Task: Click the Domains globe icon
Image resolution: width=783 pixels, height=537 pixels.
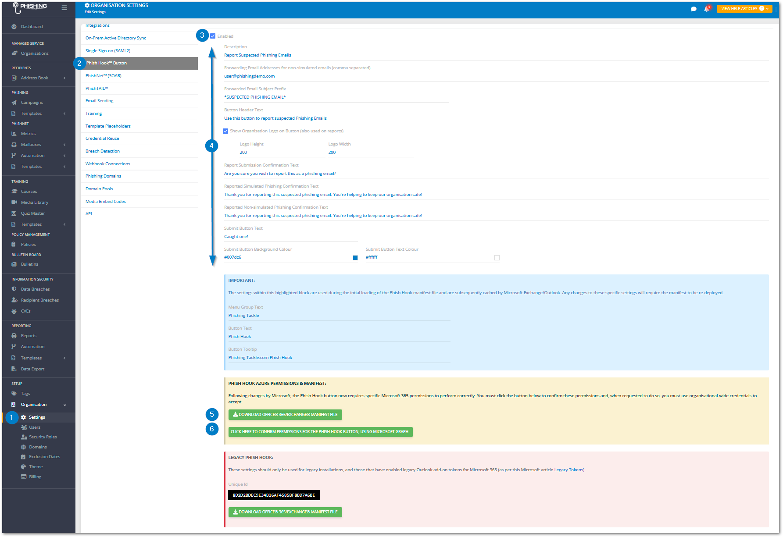Action: 24,447
